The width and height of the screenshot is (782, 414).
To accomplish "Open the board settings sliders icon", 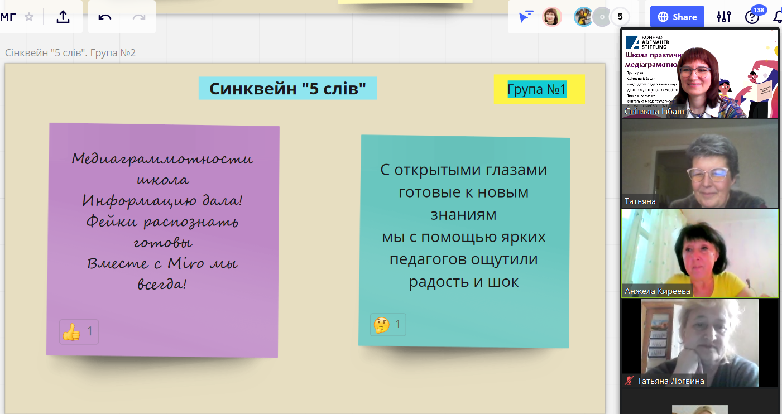I will [723, 17].
